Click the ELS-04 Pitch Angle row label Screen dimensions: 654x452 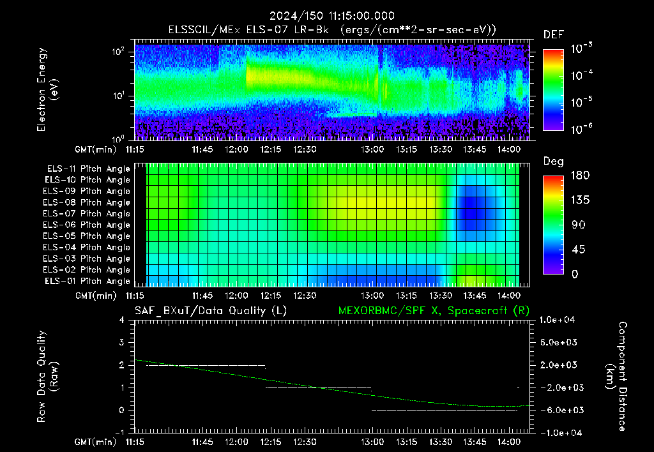(x=87, y=247)
